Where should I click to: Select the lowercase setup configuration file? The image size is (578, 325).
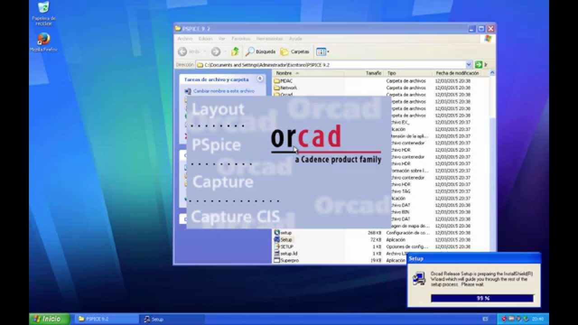[x=283, y=233]
